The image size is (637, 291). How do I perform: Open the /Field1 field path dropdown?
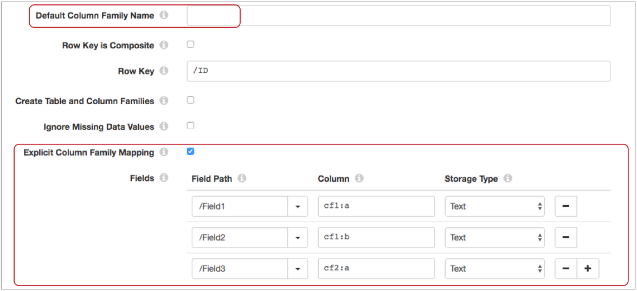coord(298,206)
